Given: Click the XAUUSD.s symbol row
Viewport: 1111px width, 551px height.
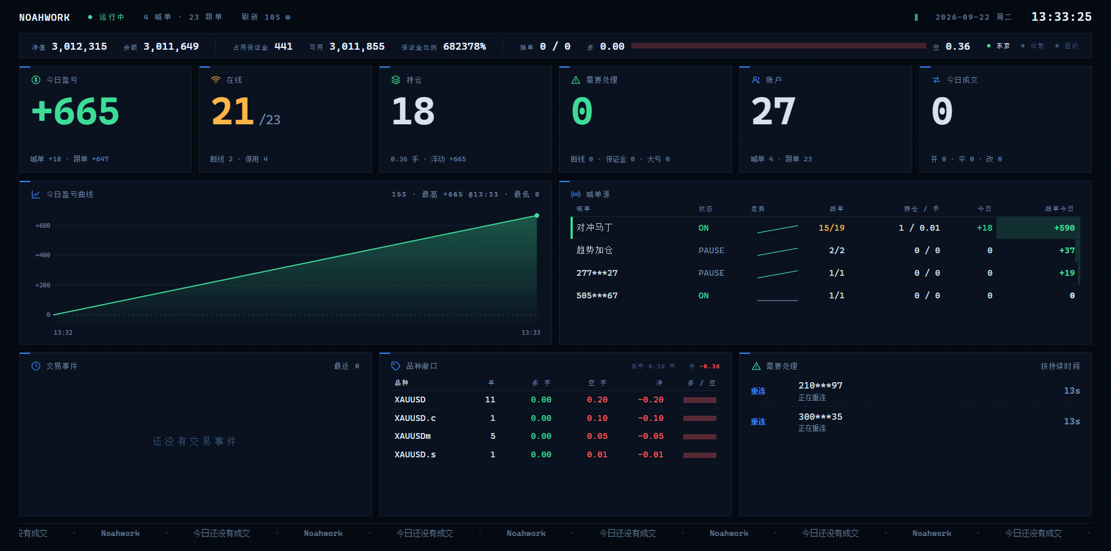Looking at the screenshot, I should [x=555, y=454].
